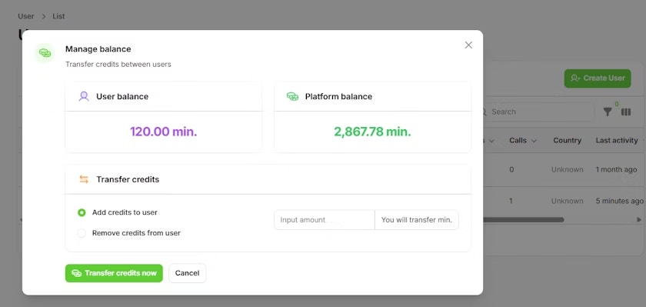Click the 120.00 min. user balance value
The width and height of the screenshot is (646, 307).
pyautogui.click(x=164, y=132)
